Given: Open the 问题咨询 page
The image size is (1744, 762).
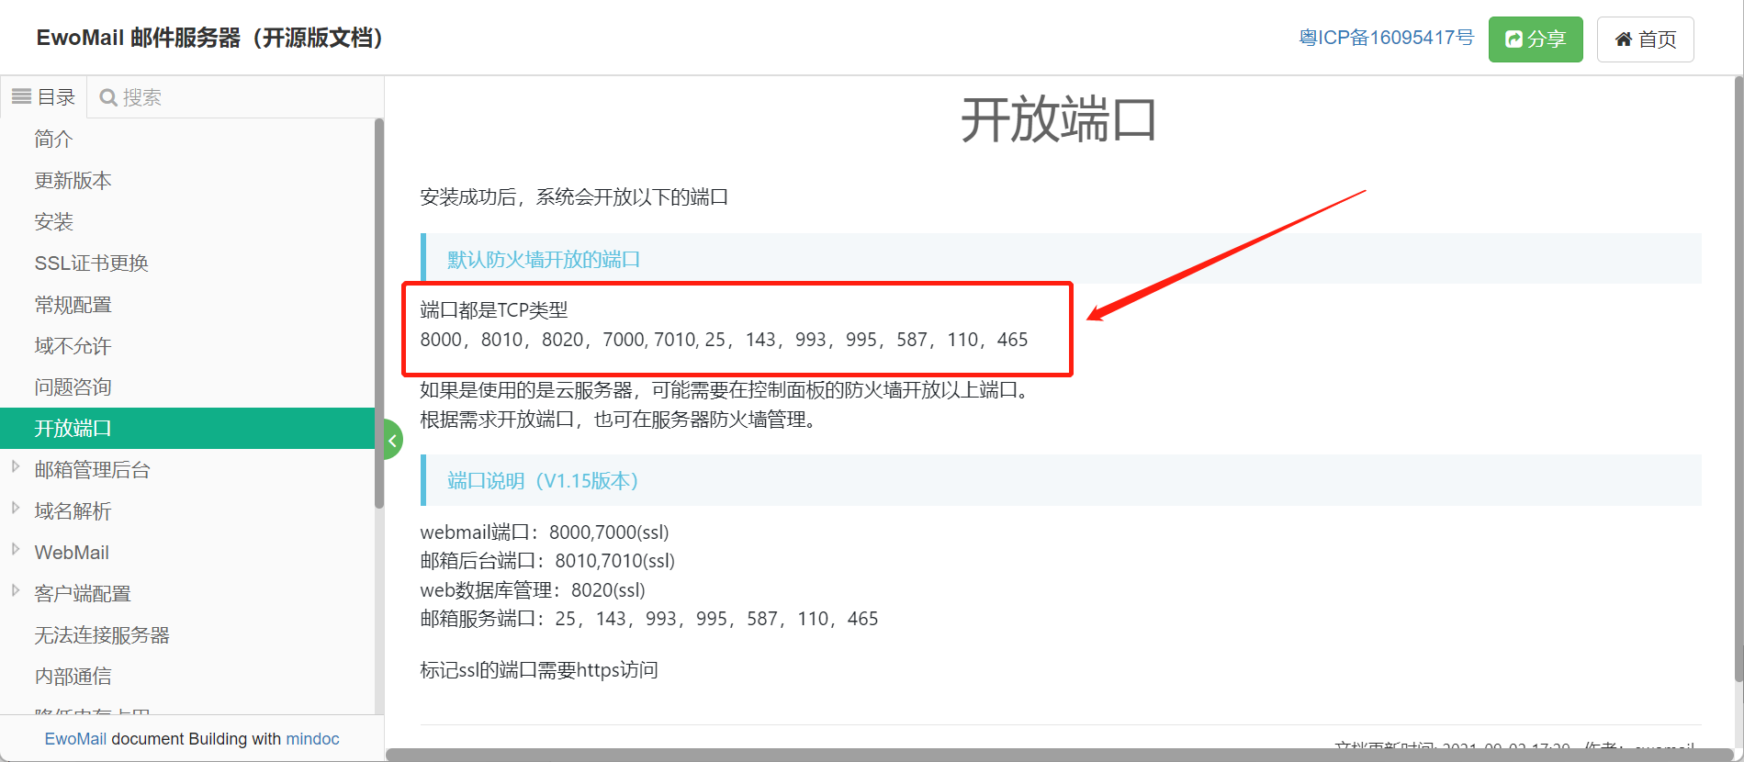Looking at the screenshot, I should (x=73, y=387).
